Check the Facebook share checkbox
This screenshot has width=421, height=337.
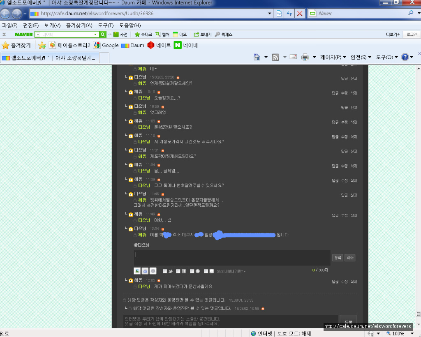click(178, 271)
